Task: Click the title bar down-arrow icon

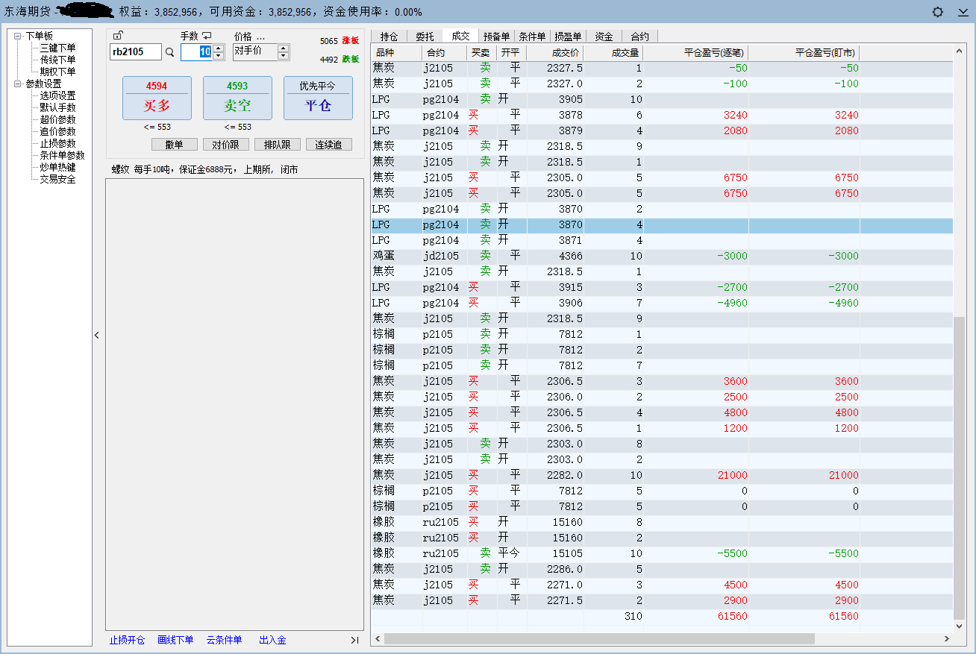Action: (x=963, y=12)
